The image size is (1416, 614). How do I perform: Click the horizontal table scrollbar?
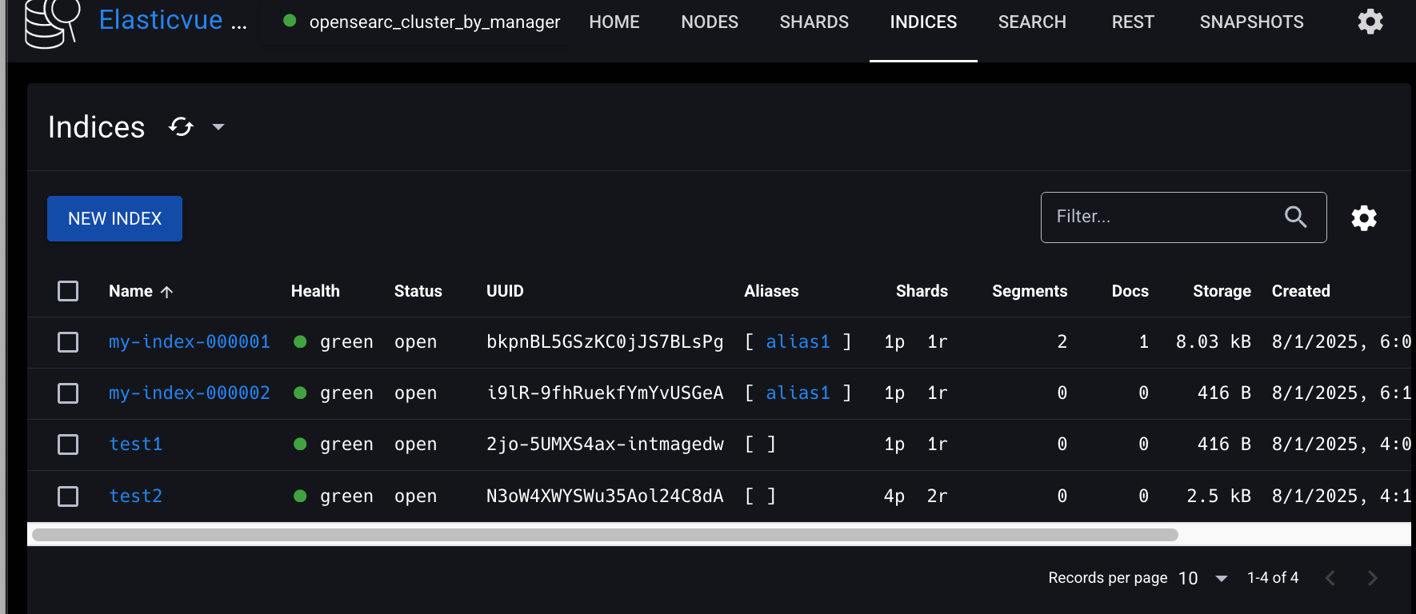[x=605, y=535]
